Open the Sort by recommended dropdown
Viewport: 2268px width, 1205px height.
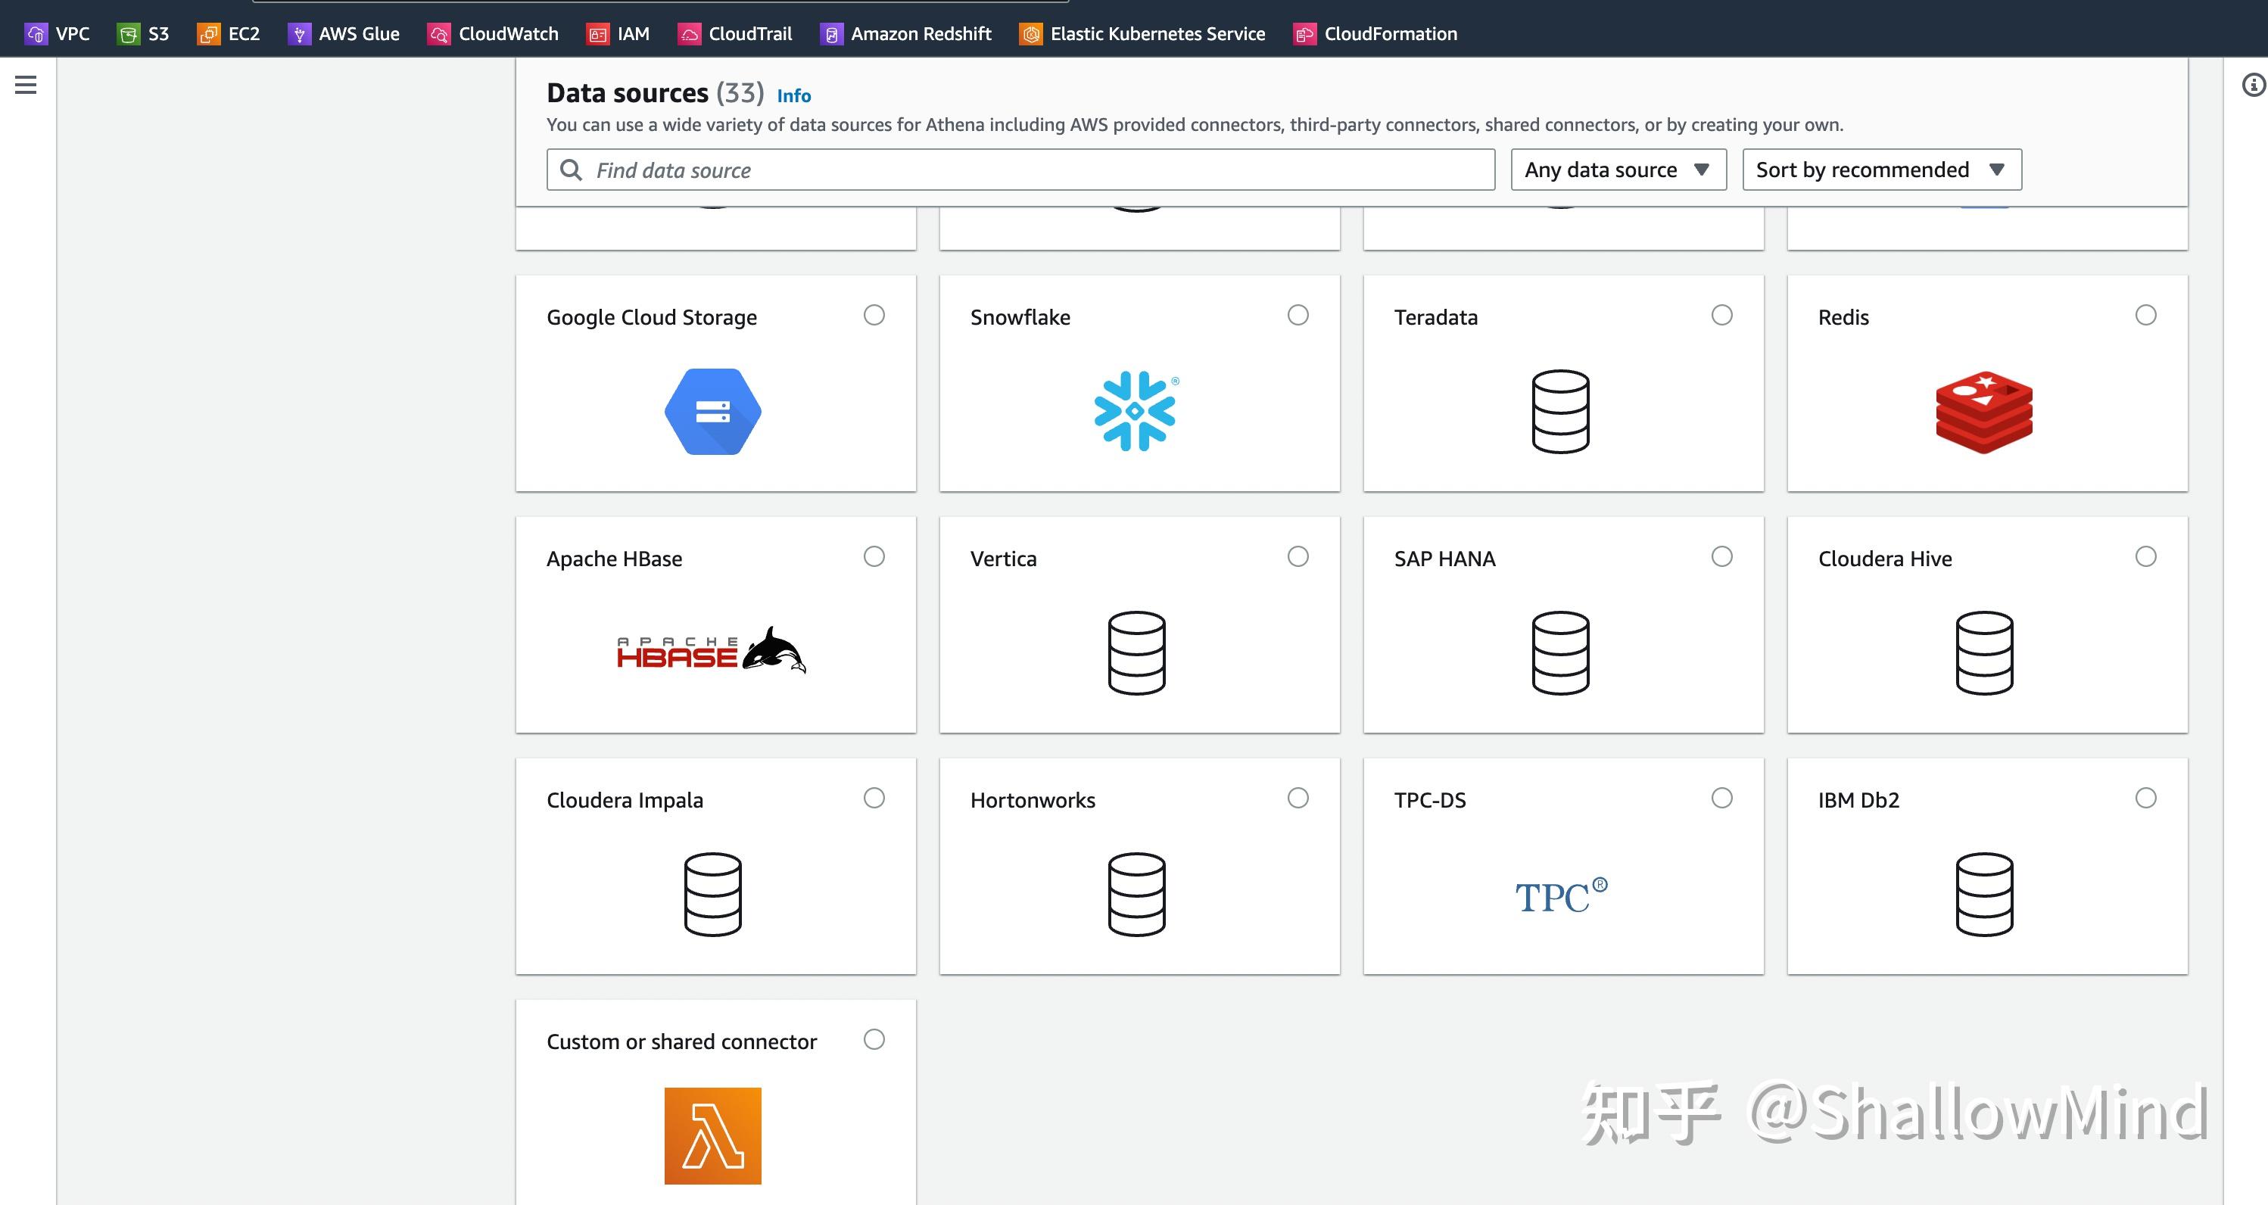click(1880, 169)
